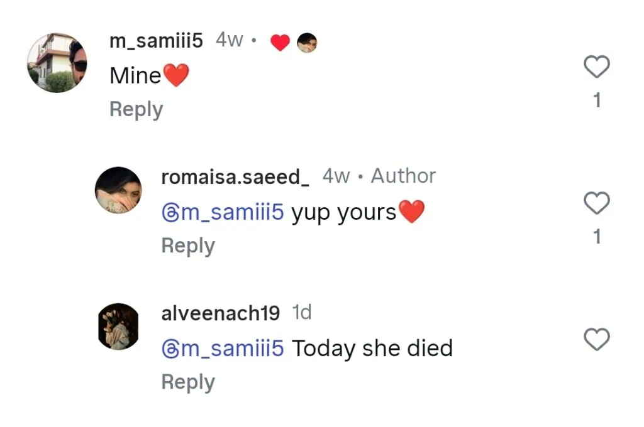Reply to romaisa.saeed_'s comment

(188, 246)
